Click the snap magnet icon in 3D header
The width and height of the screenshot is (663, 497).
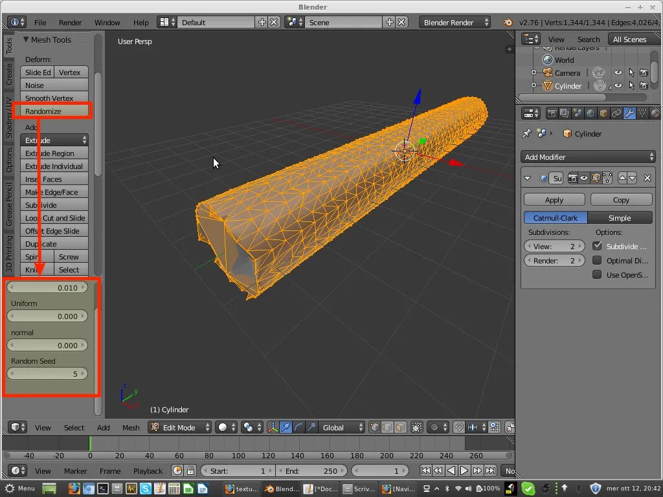[459, 427]
